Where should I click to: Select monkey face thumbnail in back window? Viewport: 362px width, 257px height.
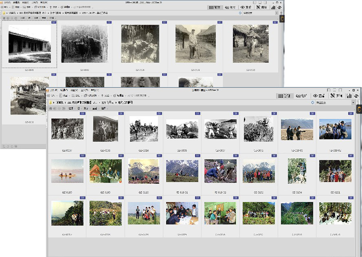(140, 82)
